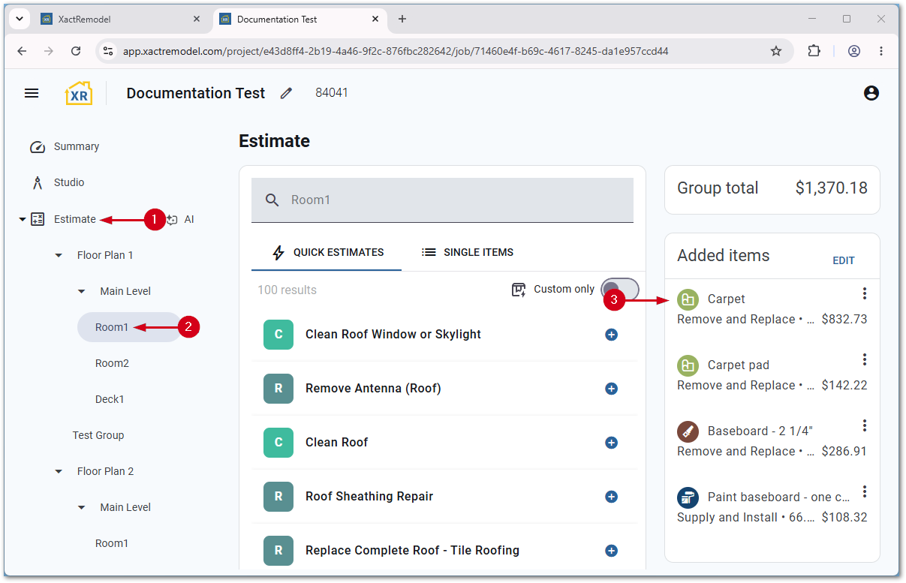Click the Baseboard trim category icon
Viewport: 906px width, 583px height.
(x=688, y=431)
